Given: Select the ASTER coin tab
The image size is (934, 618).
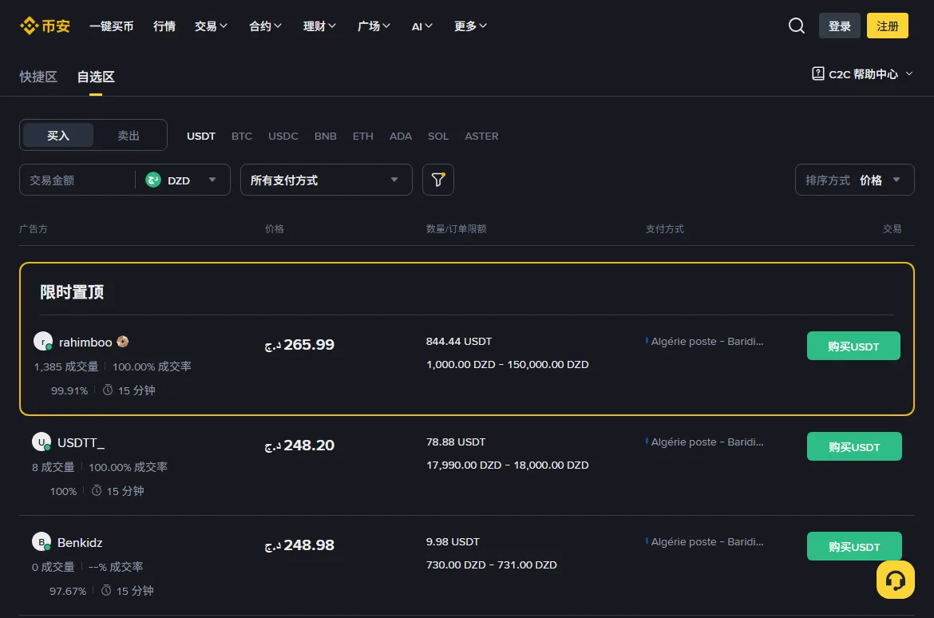Looking at the screenshot, I should tap(481, 136).
